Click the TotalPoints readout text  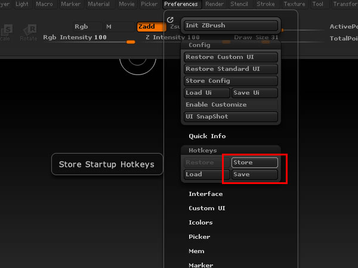click(x=344, y=39)
